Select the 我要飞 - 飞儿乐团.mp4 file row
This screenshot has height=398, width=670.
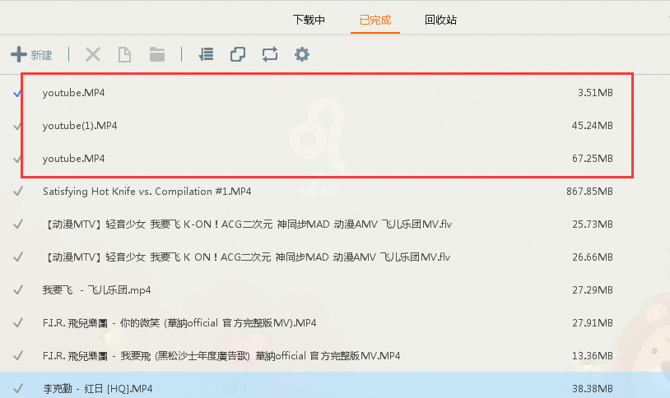96,289
